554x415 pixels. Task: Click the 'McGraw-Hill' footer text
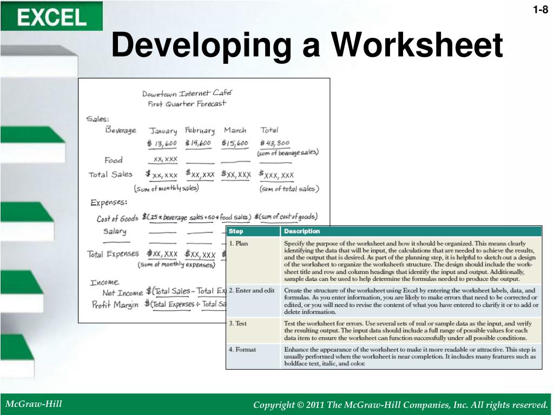point(34,404)
